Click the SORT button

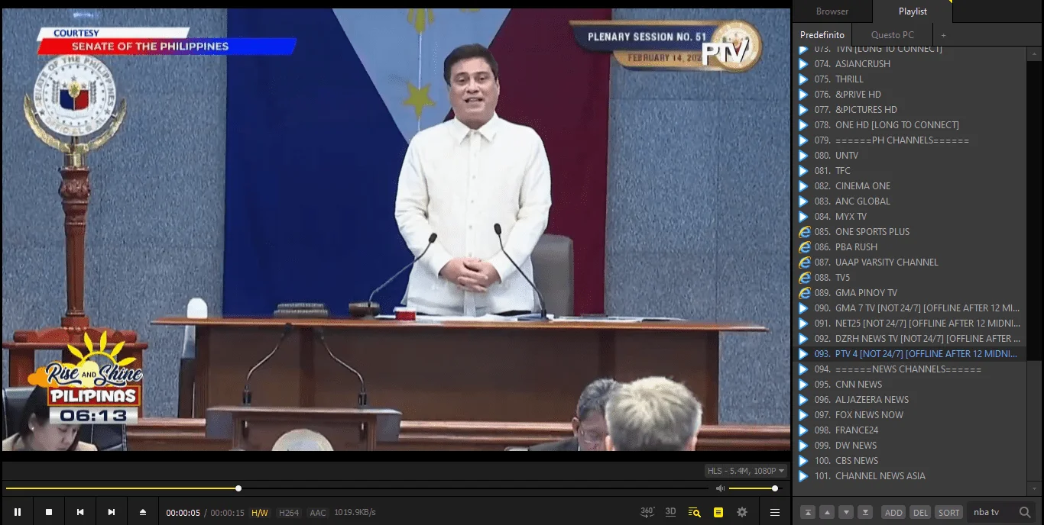[948, 512]
